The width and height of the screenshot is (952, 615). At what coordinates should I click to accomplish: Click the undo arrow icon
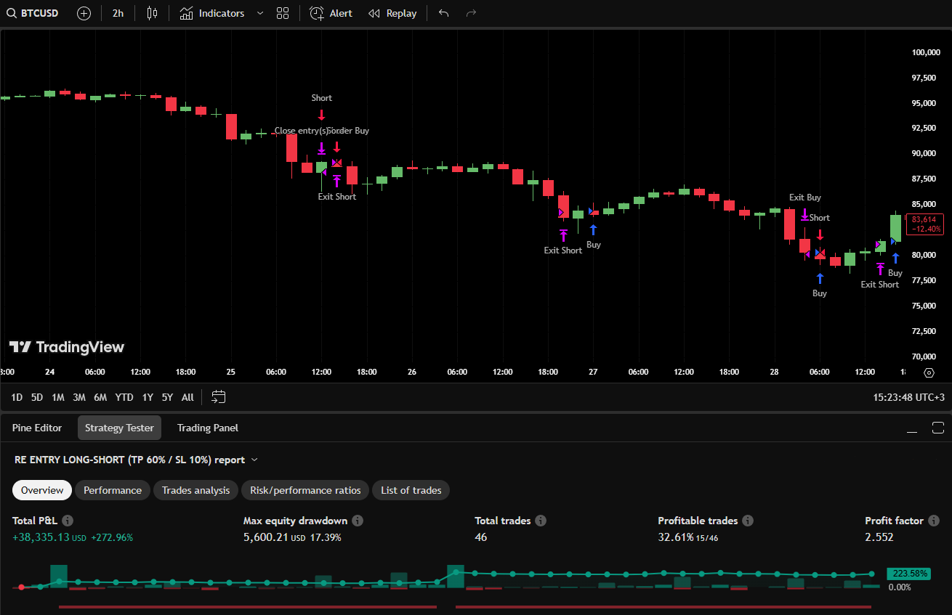(x=444, y=13)
